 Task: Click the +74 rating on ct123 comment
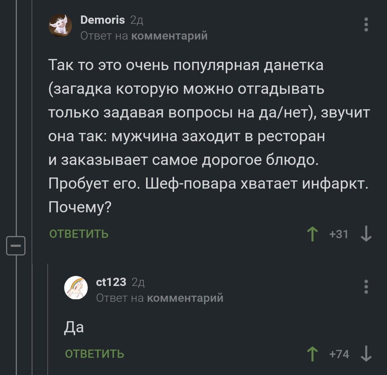(x=340, y=354)
